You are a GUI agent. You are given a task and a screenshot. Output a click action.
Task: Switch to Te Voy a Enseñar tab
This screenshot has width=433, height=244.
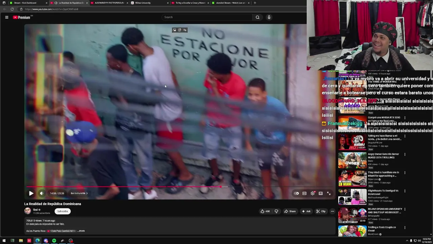pos(189,3)
